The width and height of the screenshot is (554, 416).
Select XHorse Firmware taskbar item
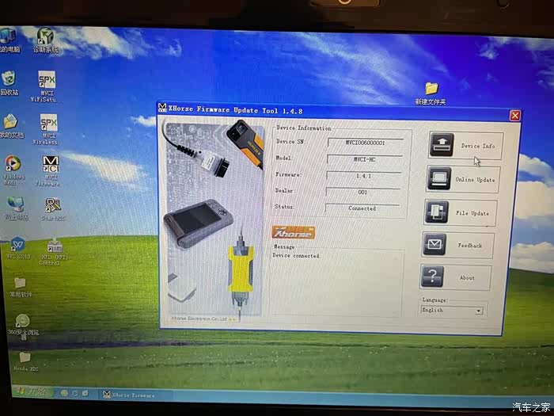click(x=131, y=394)
